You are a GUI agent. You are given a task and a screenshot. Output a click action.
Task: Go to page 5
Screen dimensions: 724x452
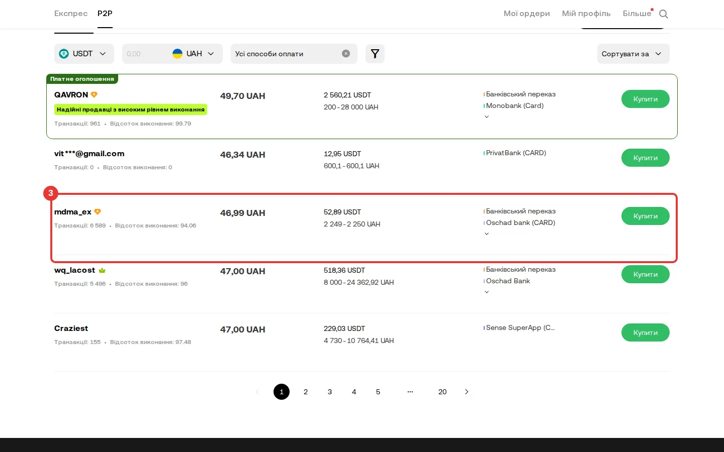coord(378,392)
